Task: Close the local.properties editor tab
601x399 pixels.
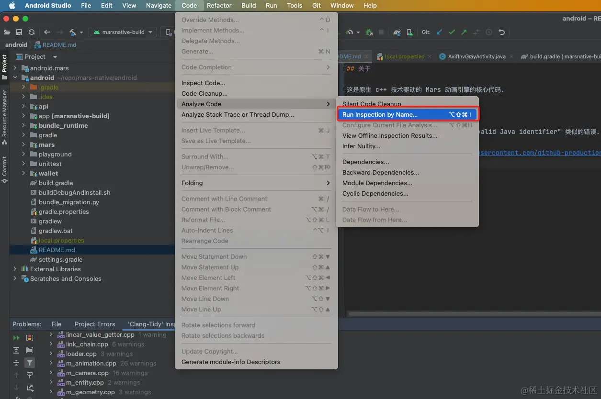Action: pos(429,56)
